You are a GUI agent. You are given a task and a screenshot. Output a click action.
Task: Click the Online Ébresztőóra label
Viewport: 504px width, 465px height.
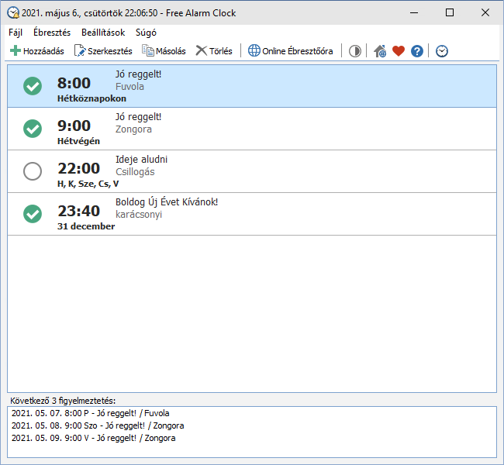[x=297, y=51]
